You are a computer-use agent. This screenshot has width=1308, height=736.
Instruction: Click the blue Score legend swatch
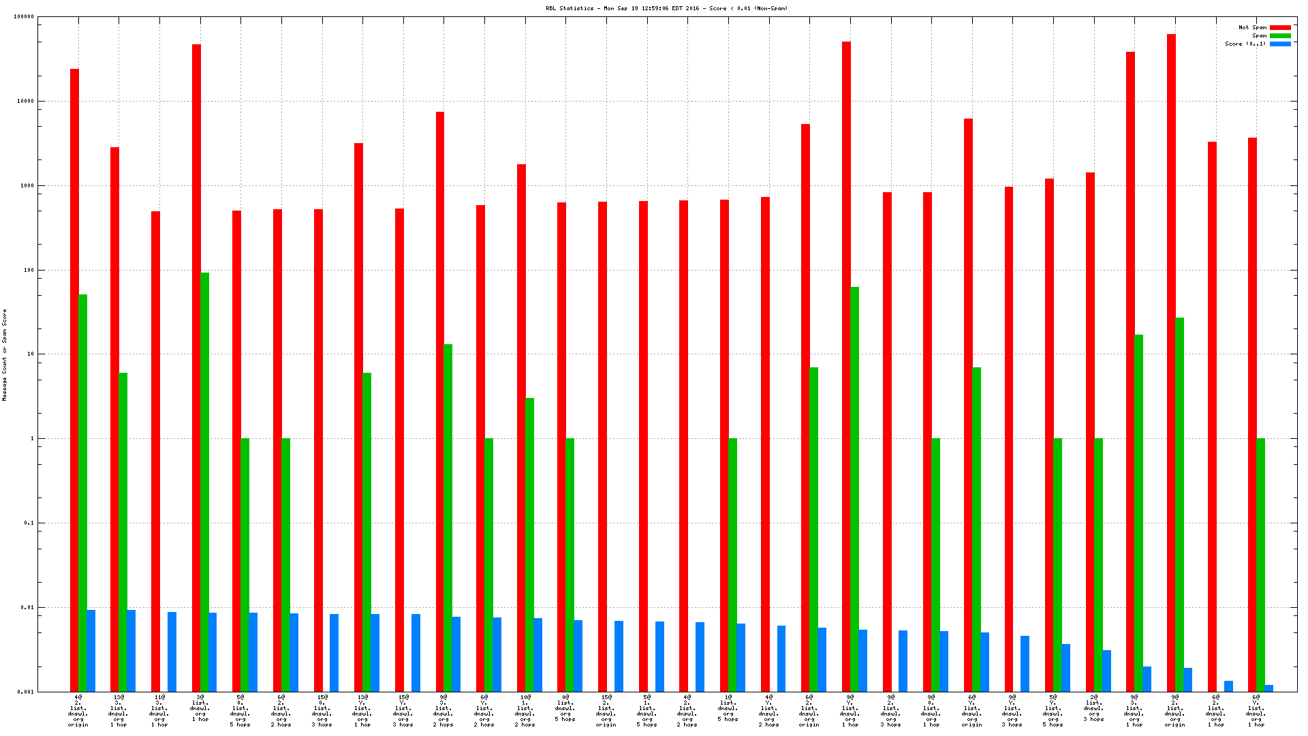pyautogui.click(x=1280, y=44)
